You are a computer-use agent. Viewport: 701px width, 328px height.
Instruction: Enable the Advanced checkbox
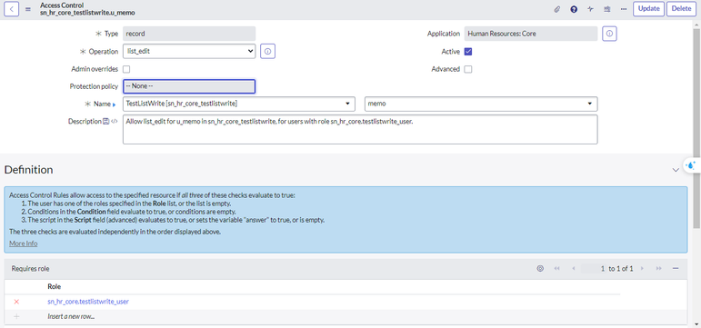click(468, 69)
